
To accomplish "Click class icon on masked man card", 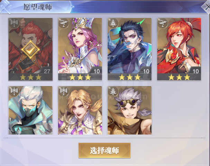I will (14, 91).
